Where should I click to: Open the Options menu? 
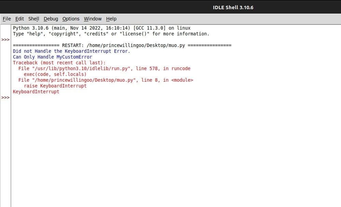[70, 19]
